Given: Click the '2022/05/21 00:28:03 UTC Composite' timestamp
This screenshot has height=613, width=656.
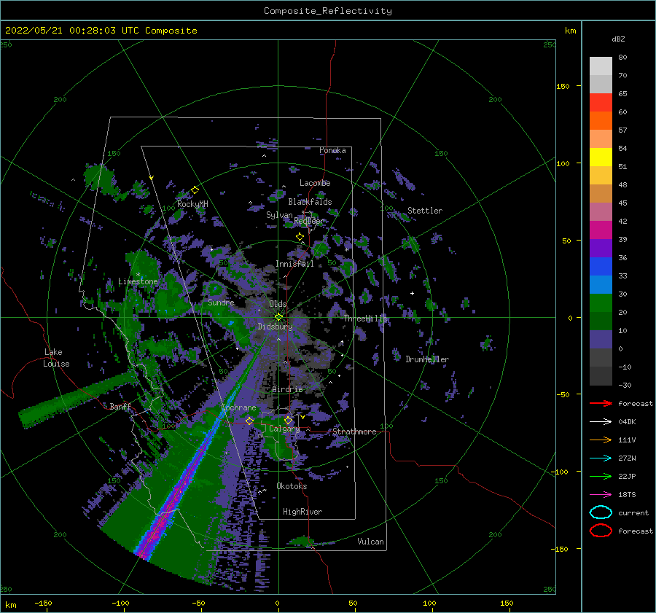Looking at the screenshot, I should coord(101,31).
